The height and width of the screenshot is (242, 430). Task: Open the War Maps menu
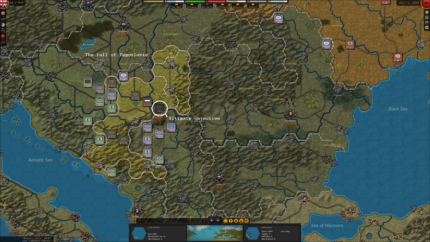(x=177, y=6)
